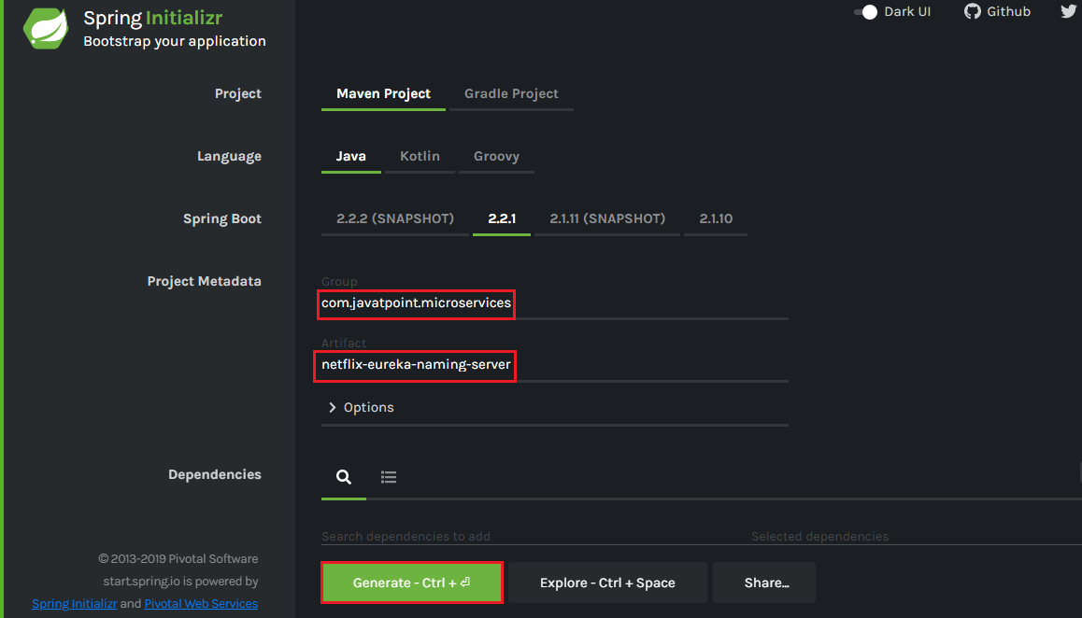Click the Github text link
Viewport: 1082px width, 618px height.
[x=1008, y=11]
